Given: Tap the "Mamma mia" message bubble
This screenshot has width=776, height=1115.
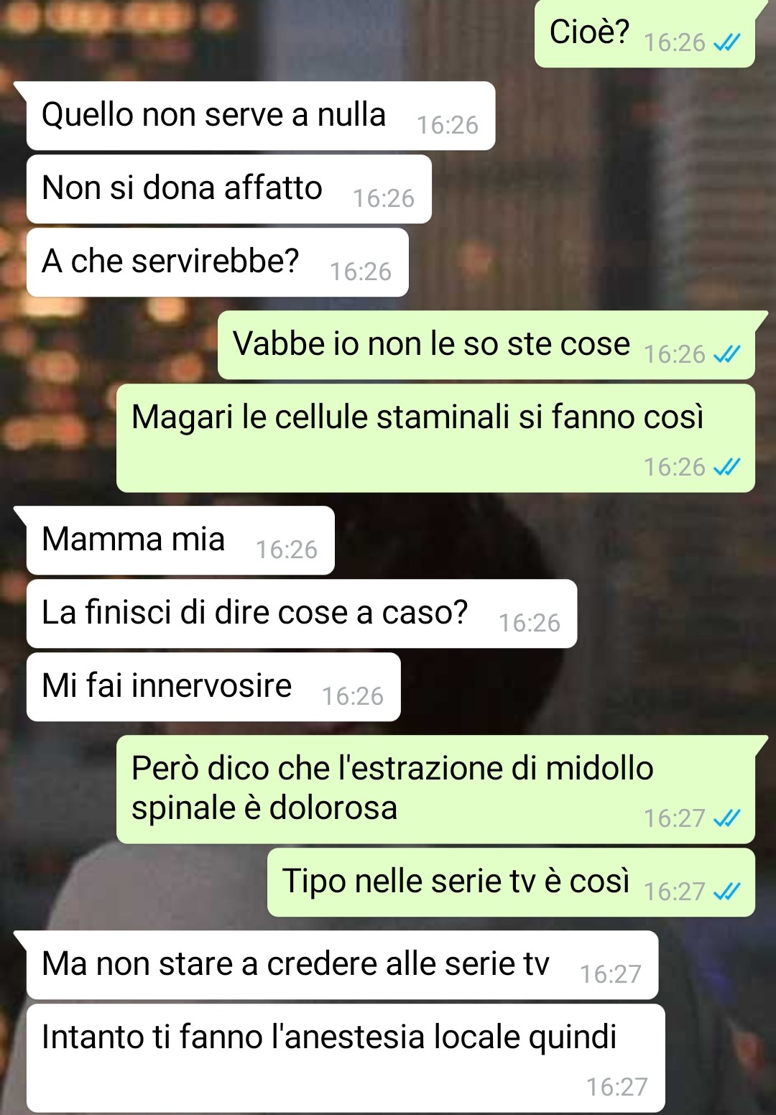Looking at the screenshot, I should 180,540.
